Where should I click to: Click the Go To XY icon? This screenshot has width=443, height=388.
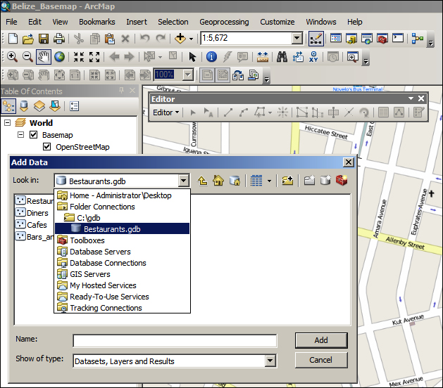tap(313, 57)
